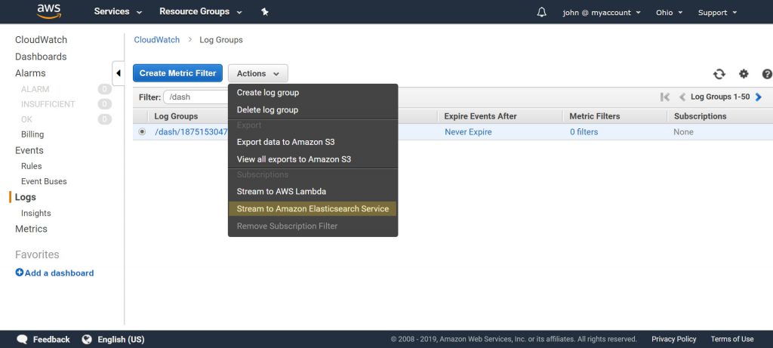Select the /dash log group radio button
The image size is (773, 348).
click(142, 131)
